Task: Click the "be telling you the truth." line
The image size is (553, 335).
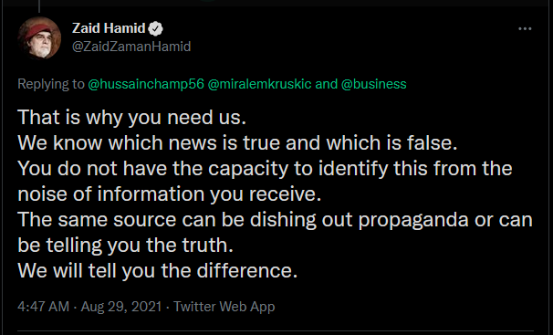Action: click(126, 245)
